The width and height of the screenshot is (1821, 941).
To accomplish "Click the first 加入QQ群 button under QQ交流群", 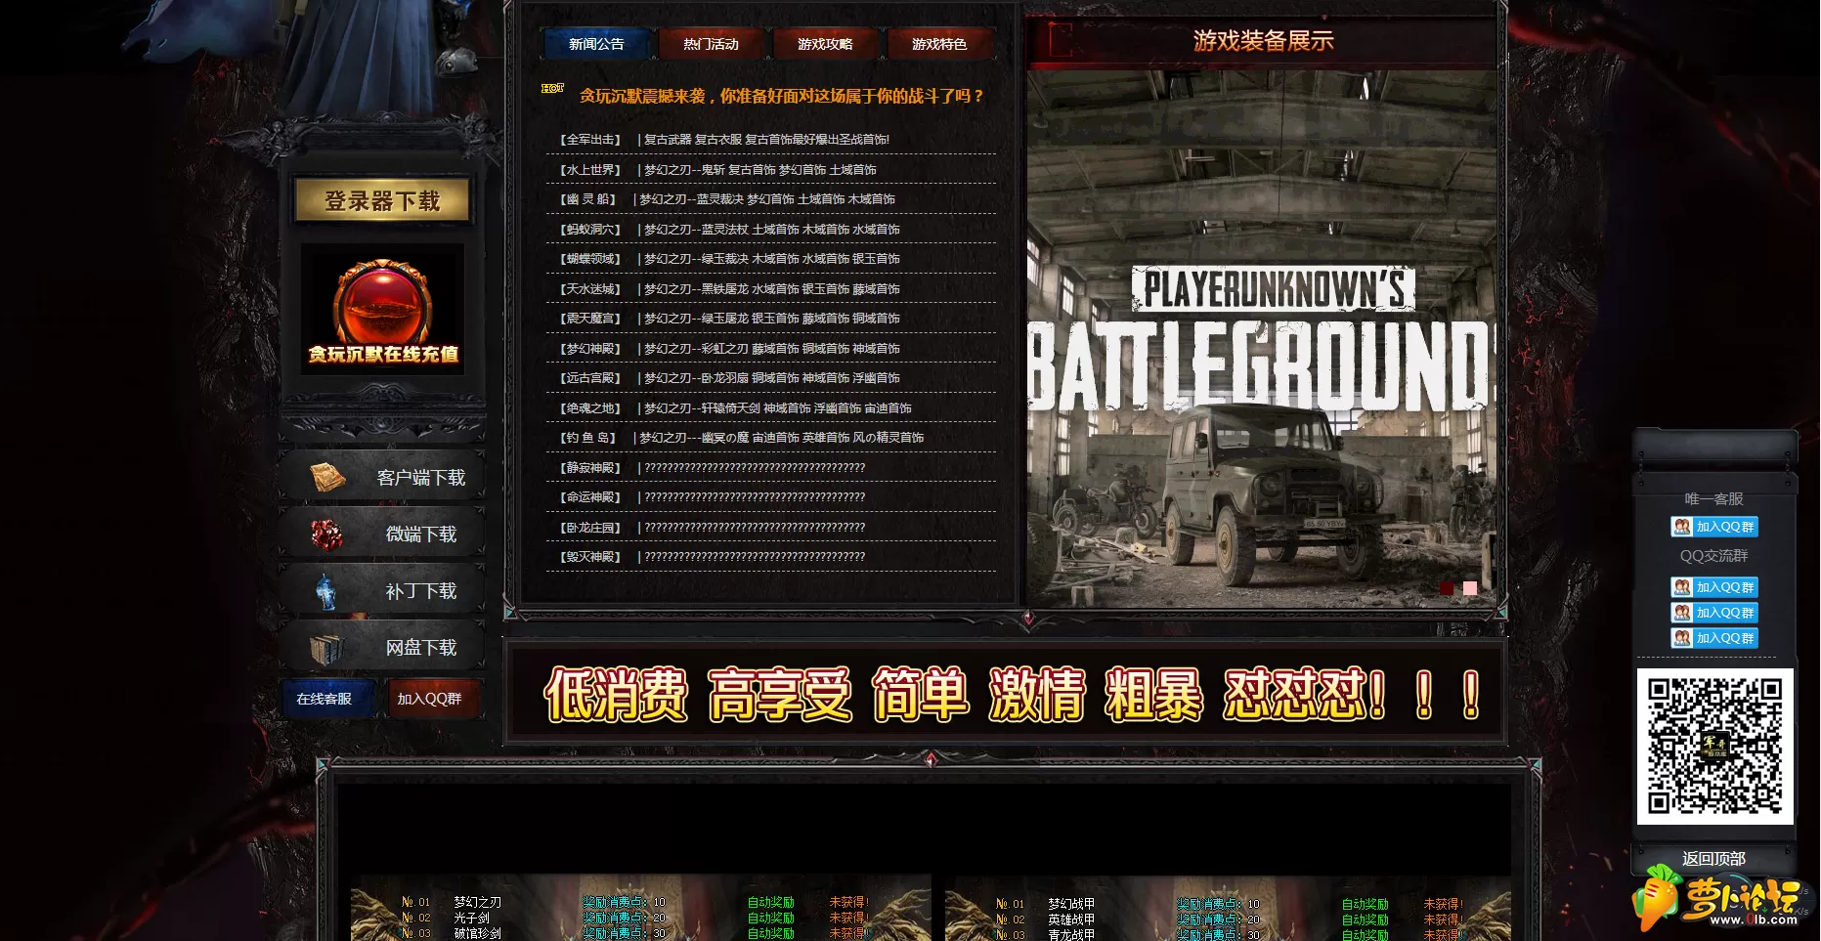I will 1714,587.
